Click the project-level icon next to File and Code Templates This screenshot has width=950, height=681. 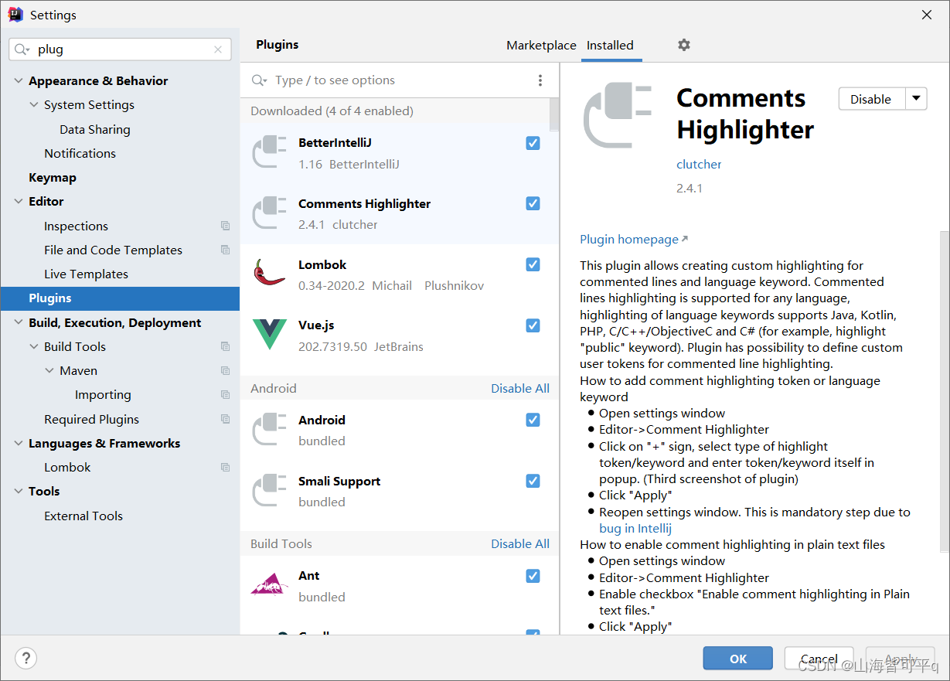tap(225, 250)
